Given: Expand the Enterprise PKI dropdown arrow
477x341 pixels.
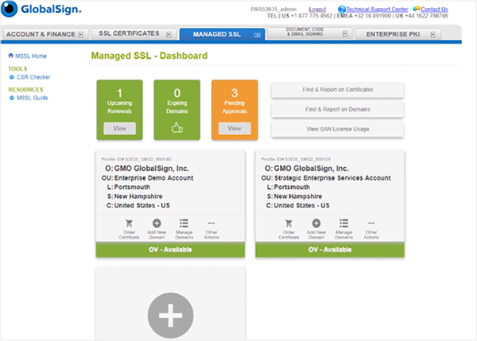Looking at the screenshot, I should click(432, 34).
